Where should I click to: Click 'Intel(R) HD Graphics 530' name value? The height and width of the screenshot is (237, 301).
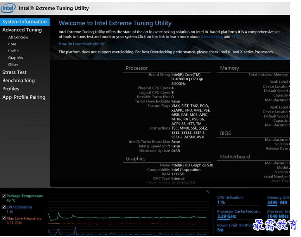click(x=192, y=165)
